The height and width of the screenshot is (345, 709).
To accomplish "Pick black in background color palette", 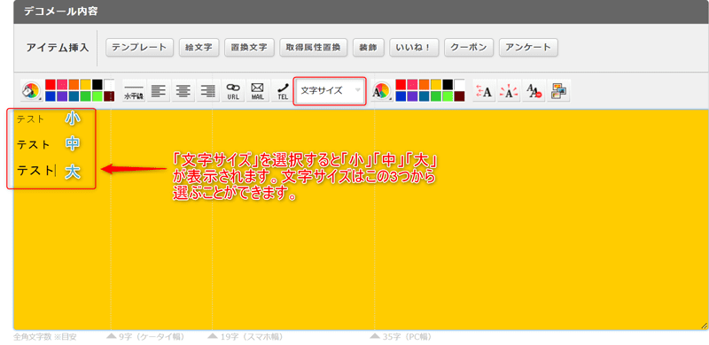I will tap(97, 84).
